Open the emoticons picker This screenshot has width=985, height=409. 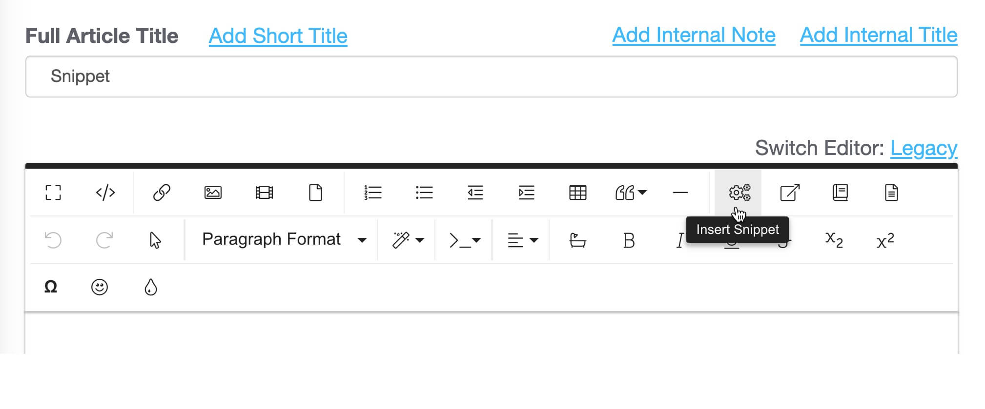pos(100,287)
